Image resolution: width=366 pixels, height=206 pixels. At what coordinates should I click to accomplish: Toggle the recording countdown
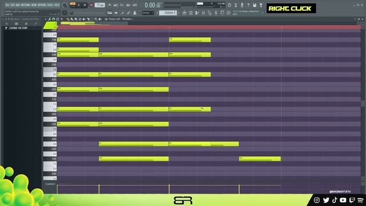[x=122, y=5]
